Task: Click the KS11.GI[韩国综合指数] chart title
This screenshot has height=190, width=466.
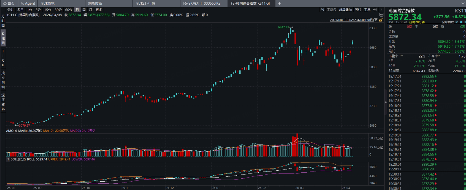Action: click(x=23, y=15)
